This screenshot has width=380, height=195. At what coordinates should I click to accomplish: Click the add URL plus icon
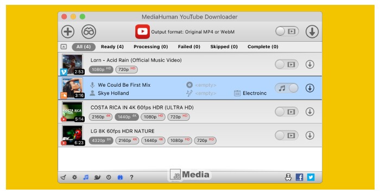click(x=68, y=31)
